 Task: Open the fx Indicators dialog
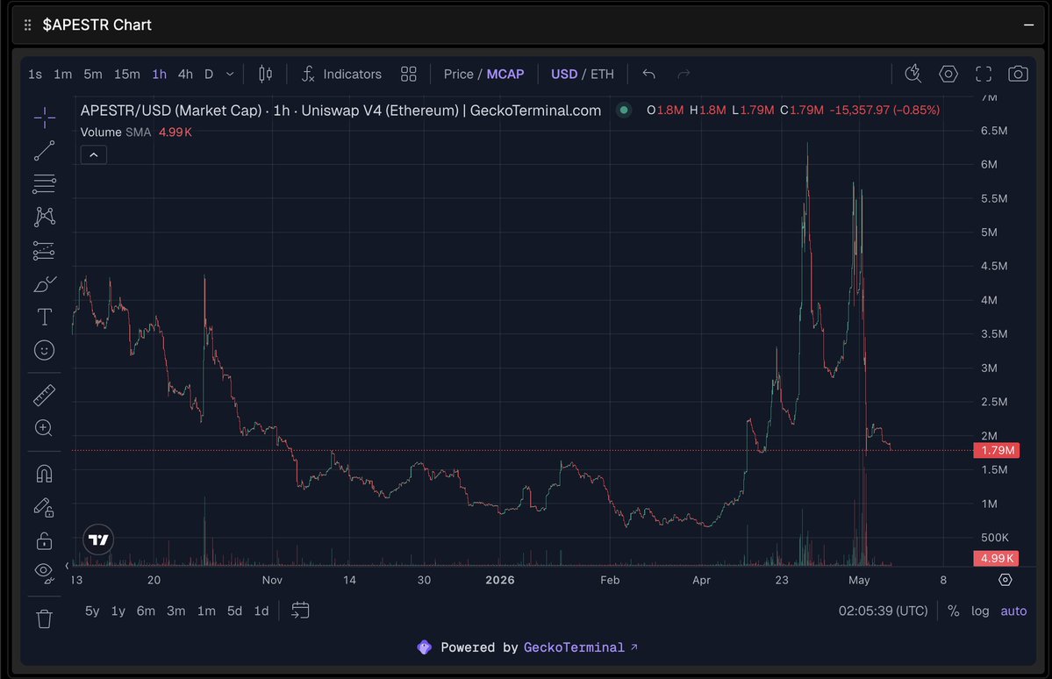(341, 74)
